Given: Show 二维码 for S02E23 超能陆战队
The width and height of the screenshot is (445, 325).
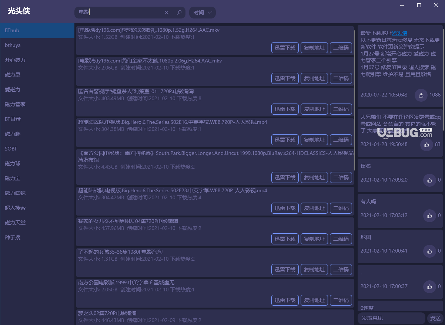Looking at the screenshot, I should pos(341,208).
